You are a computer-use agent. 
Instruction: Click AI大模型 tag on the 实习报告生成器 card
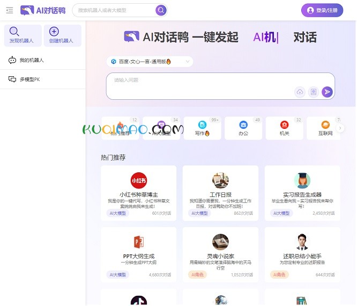pos(281,213)
